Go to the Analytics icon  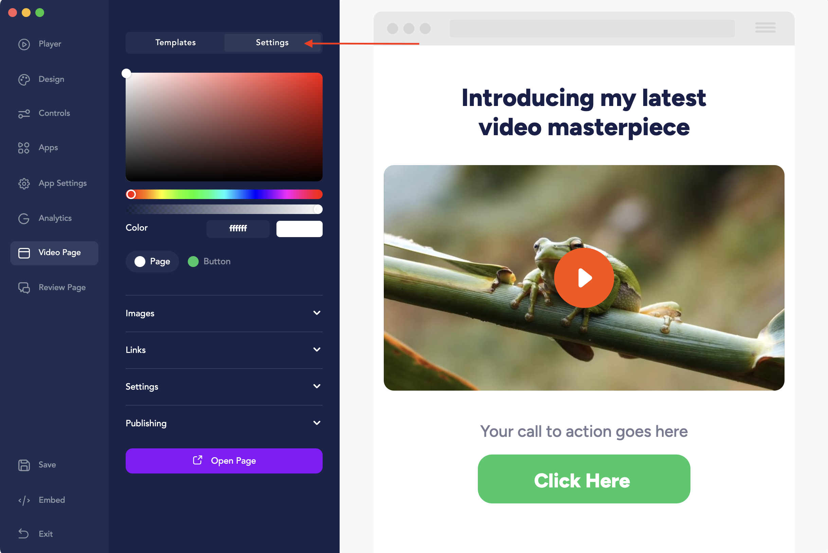pos(24,219)
